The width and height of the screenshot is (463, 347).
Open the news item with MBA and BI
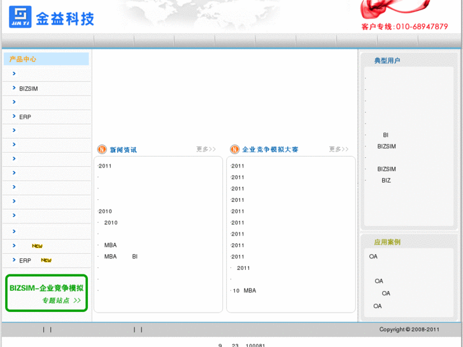(x=121, y=257)
